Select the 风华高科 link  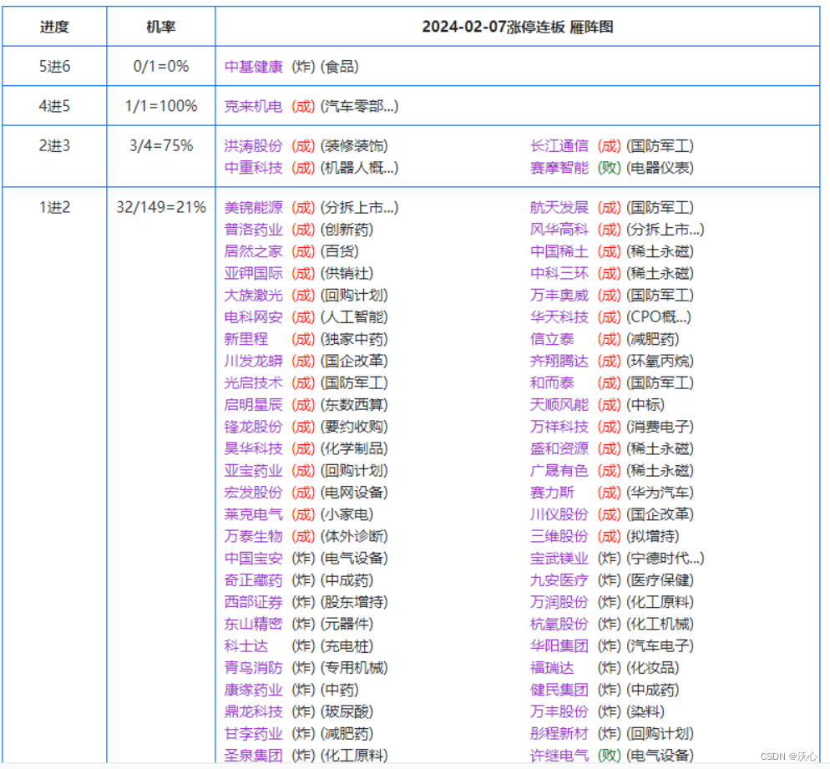559,230
